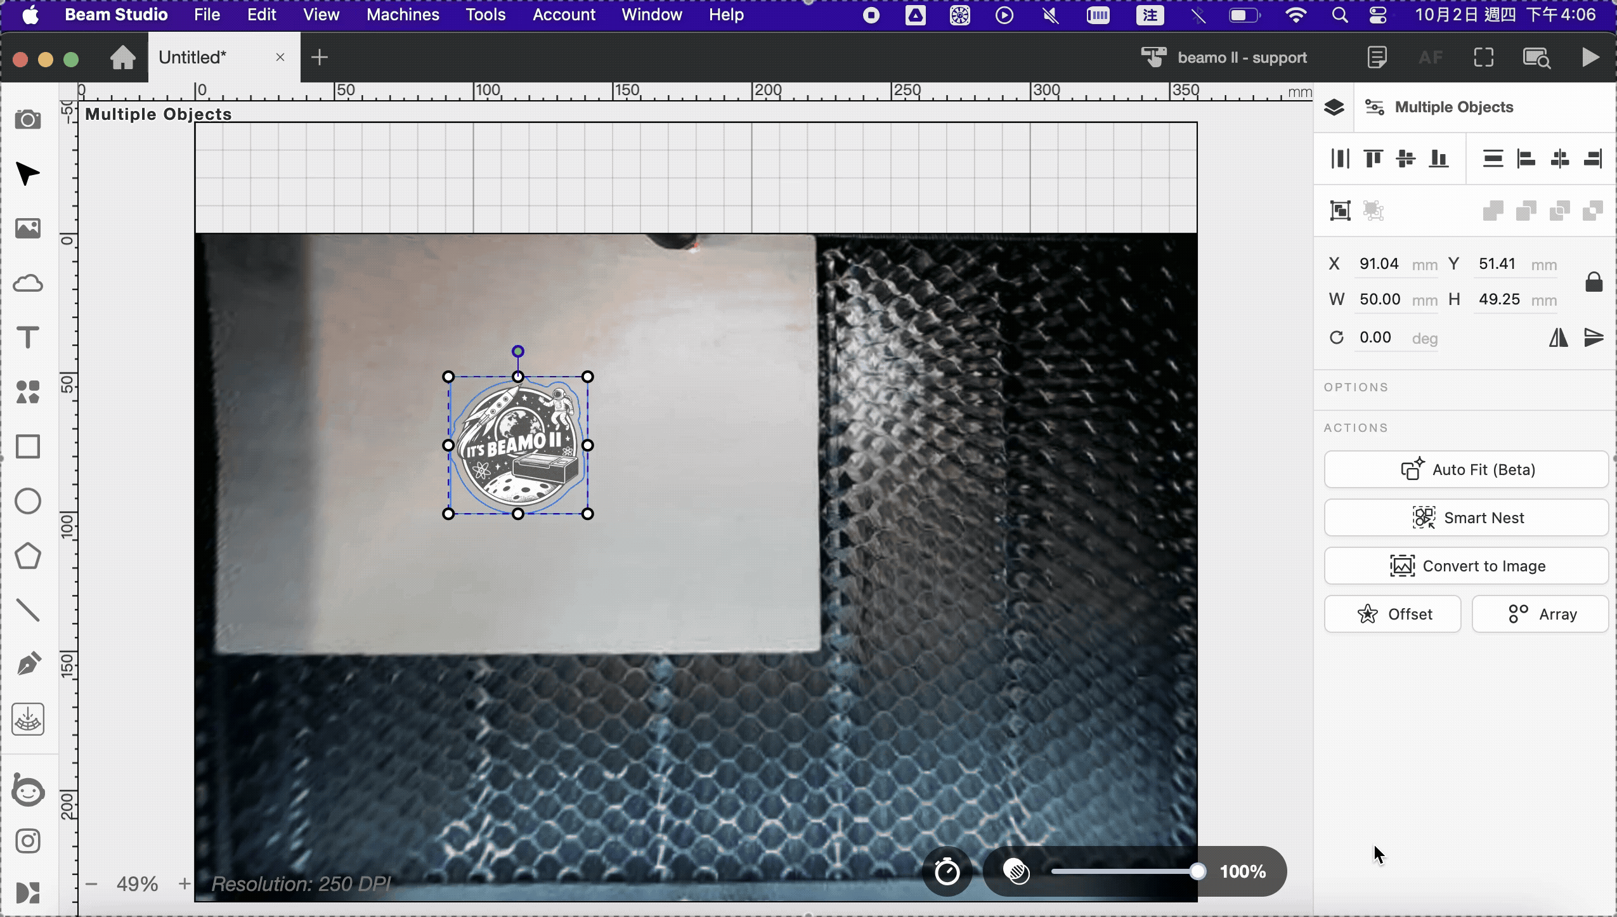This screenshot has height=917, width=1617.
Task: Open the cloud design market icon
Action: point(28,283)
